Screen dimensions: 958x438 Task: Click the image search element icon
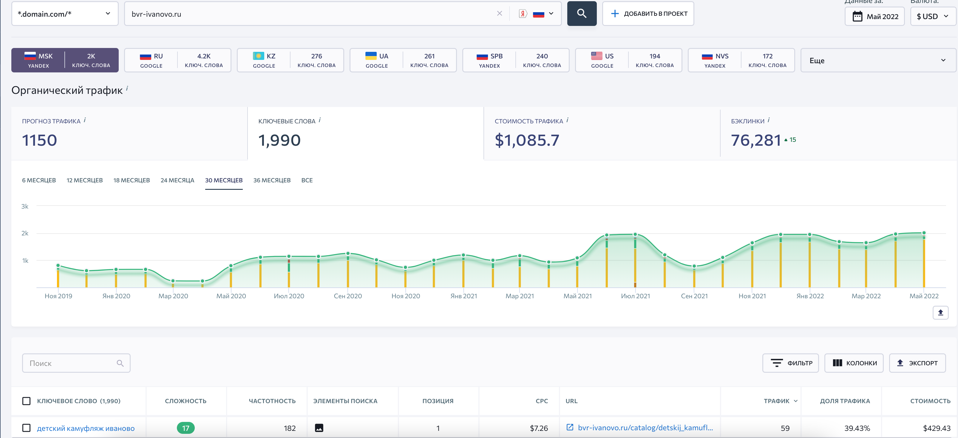click(319, 428)
